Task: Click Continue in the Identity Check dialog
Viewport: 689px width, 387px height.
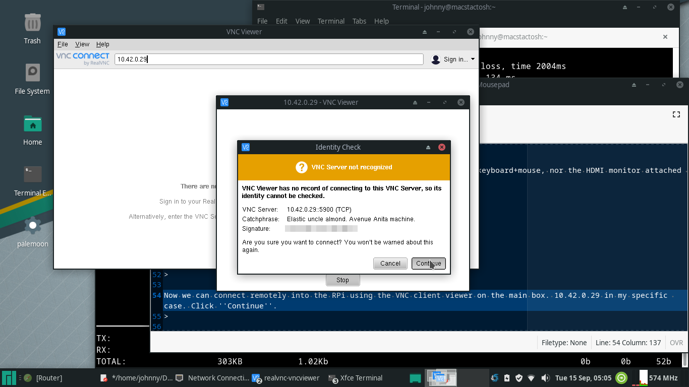Action: [428, 264]
